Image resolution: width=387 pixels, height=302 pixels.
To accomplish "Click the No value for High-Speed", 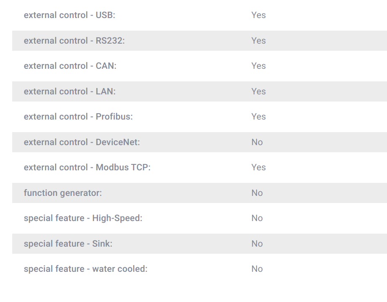I will coord(257,218).
